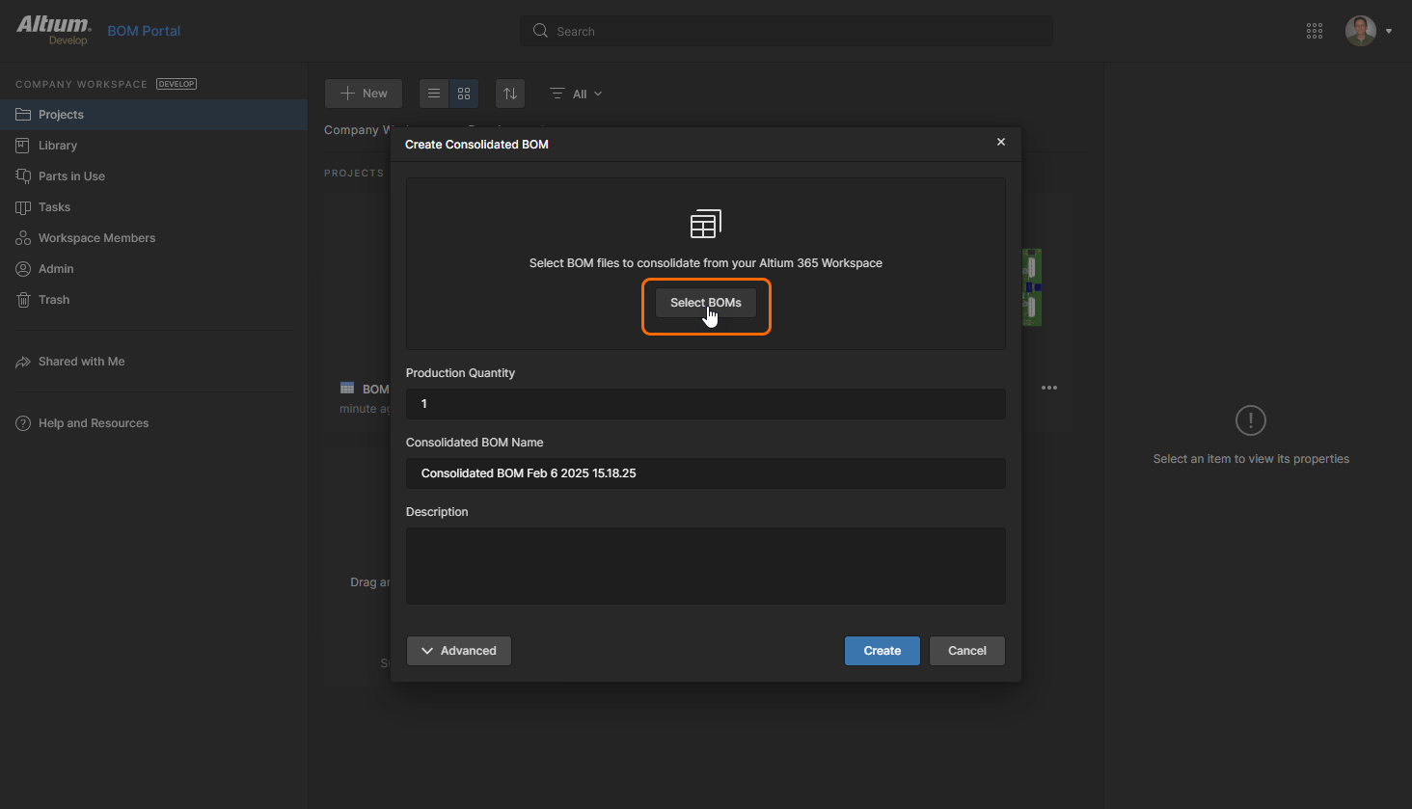Open the Admin section
This screenshot has width=1412, height=809.
tap(154, 269)
